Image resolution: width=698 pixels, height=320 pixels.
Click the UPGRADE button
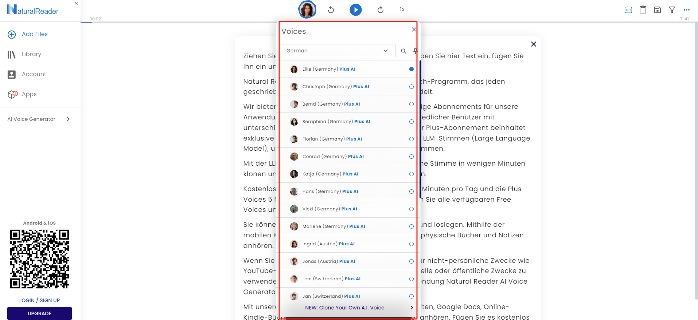39,313
